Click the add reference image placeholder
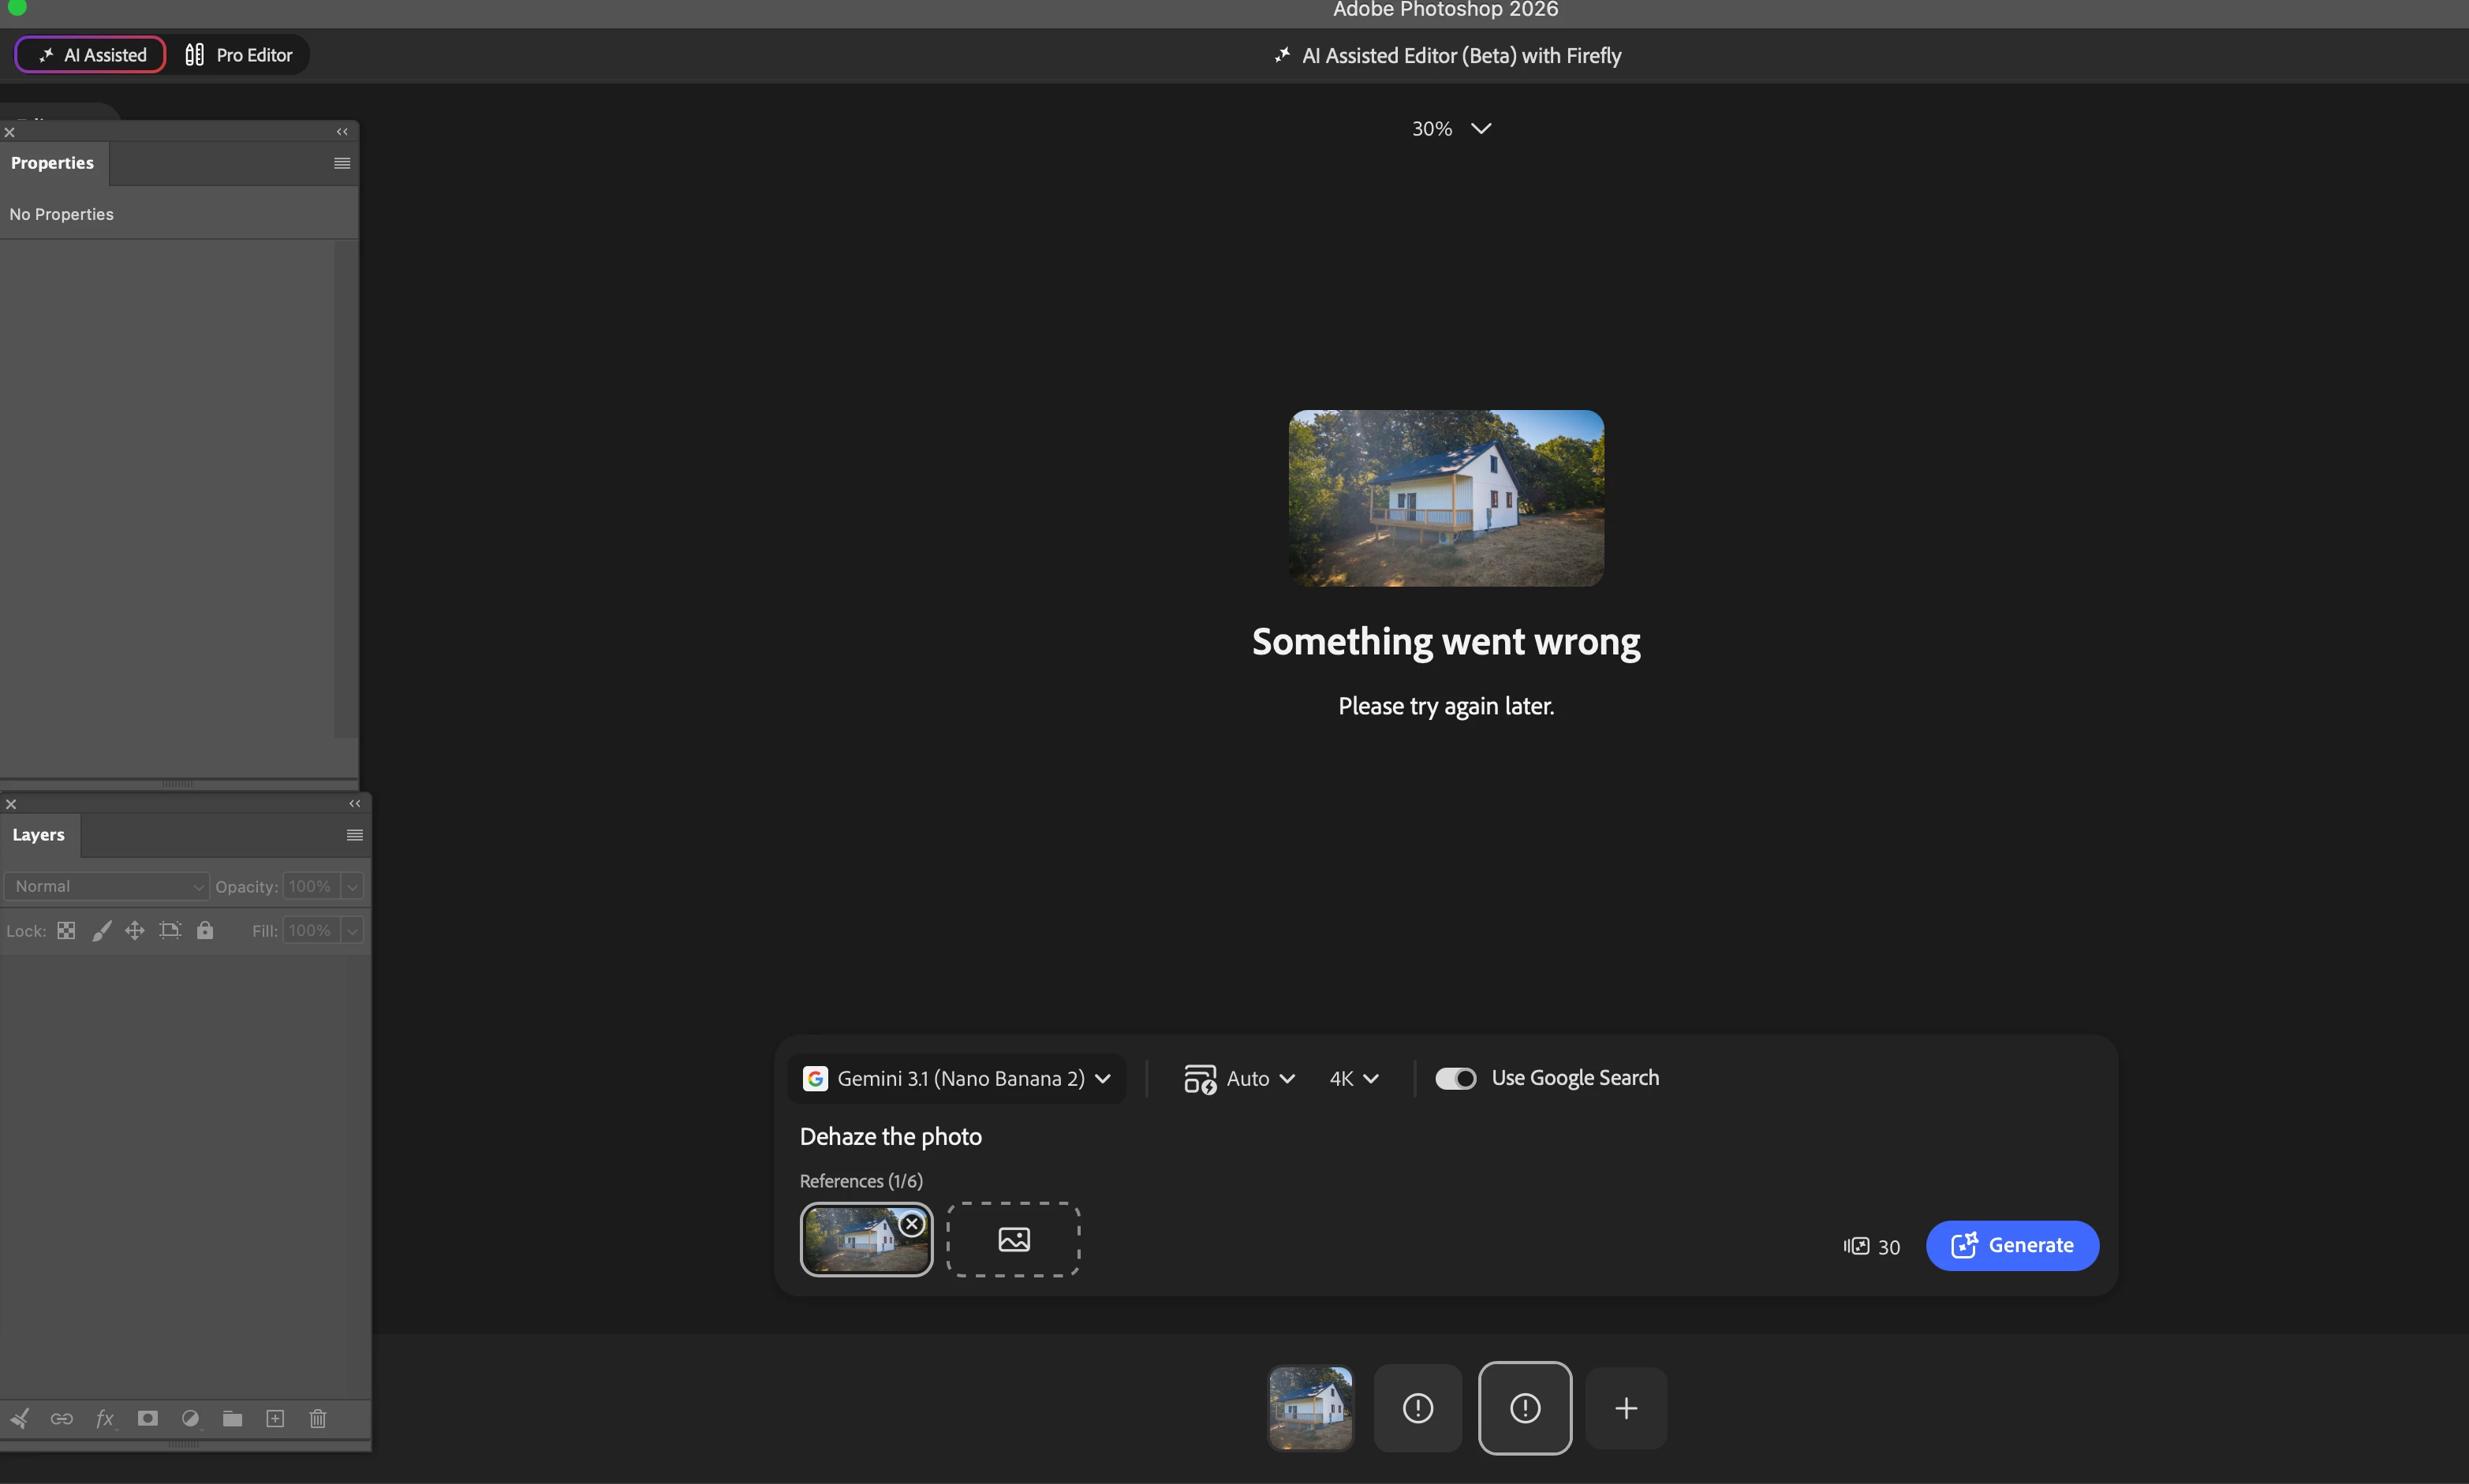The width and height of the screenshot is (2469, 1484). (1014, 1239)
